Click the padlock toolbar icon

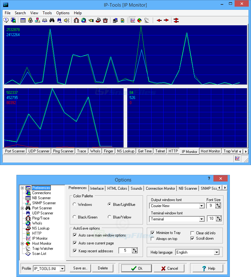(30, 20)
